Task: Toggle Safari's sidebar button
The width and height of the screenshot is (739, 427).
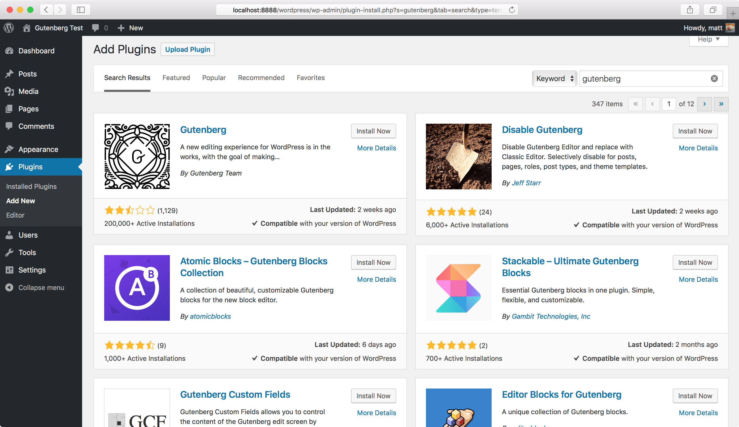Action: (x=81, y=10)
